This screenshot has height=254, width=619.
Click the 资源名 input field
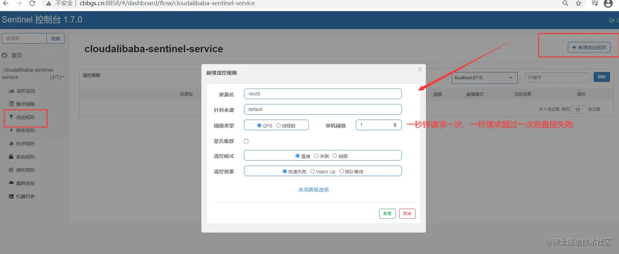(323, 94)
